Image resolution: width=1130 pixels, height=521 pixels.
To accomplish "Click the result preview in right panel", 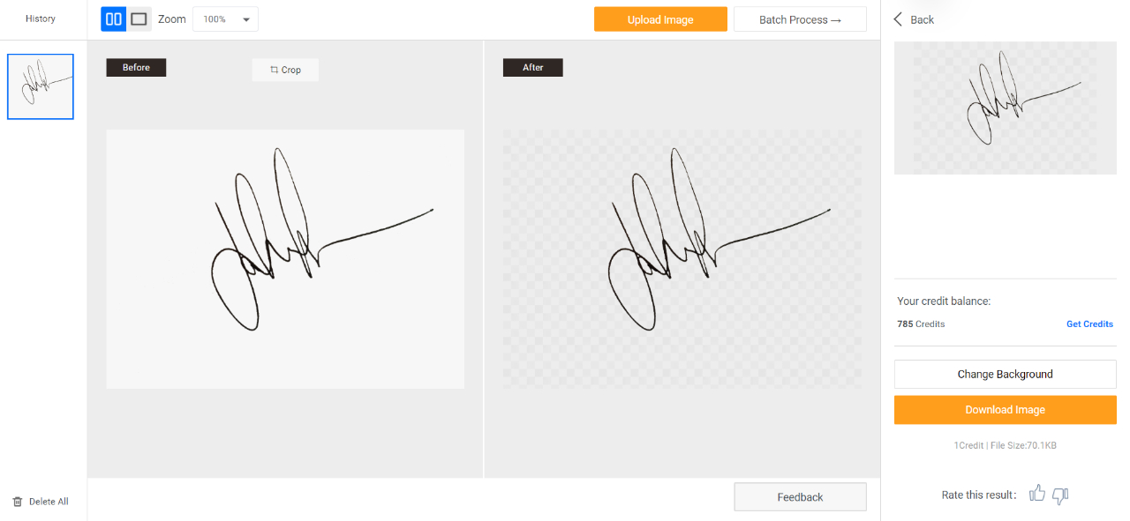I will tap(1006, 108).
